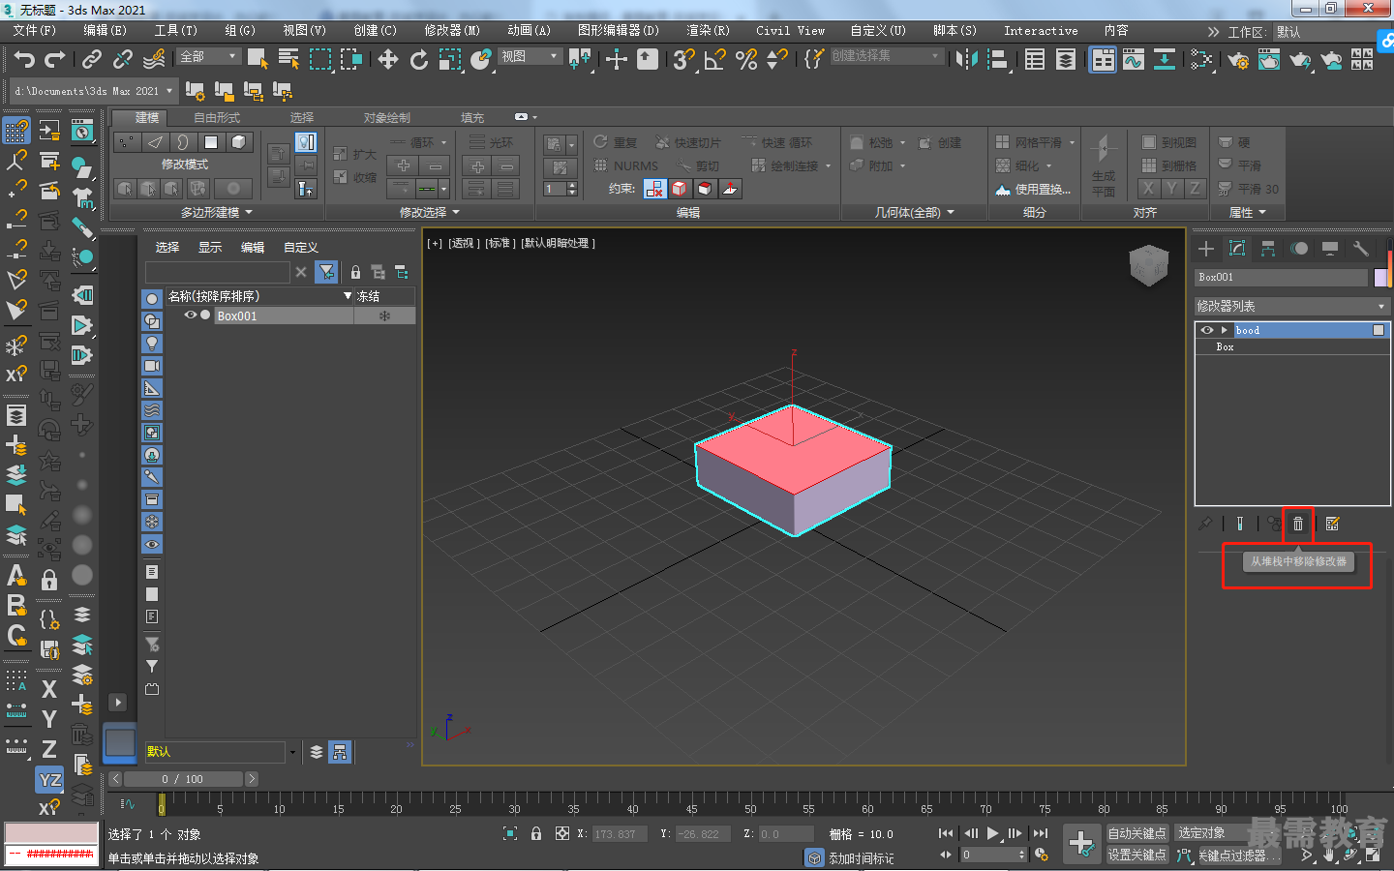1394x871 pixels.
Task: Open the 创建选择集 named selection dropdown
Action: [x=887, y=56]
